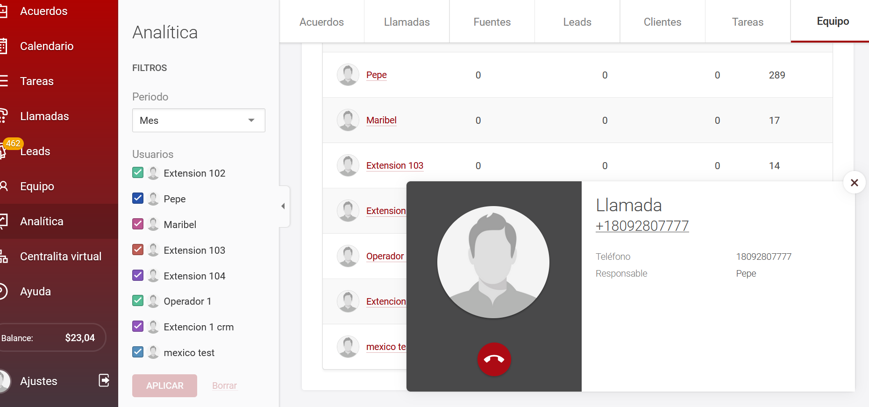Open Calendario from the sidebar
869x407 pixels.
pos(47,46)
